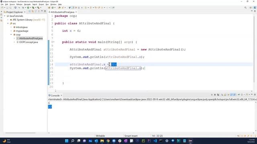The height and width of the screenshot is (144, 257).
Task: Click the Pin Console icon
Action: [239, 95]
